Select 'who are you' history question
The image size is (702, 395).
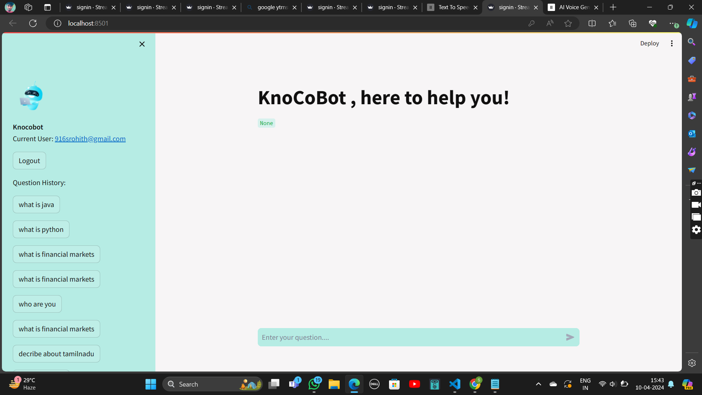click(x=37, y=304)
